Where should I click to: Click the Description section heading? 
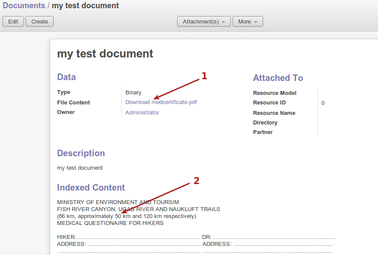81,153
